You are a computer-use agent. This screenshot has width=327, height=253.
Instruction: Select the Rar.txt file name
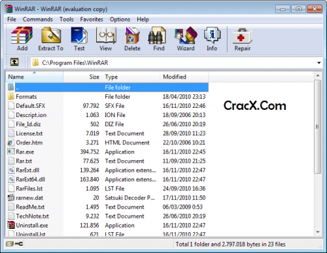pyautogui.click(x=24, y=161)
